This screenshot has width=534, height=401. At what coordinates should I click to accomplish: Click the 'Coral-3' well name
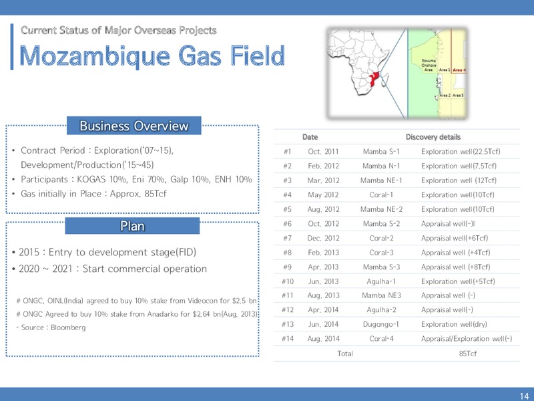click(381, 253)
